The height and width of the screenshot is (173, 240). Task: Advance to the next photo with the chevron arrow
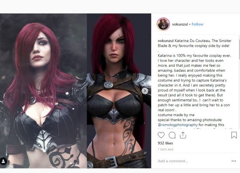(x=145, y=91)
